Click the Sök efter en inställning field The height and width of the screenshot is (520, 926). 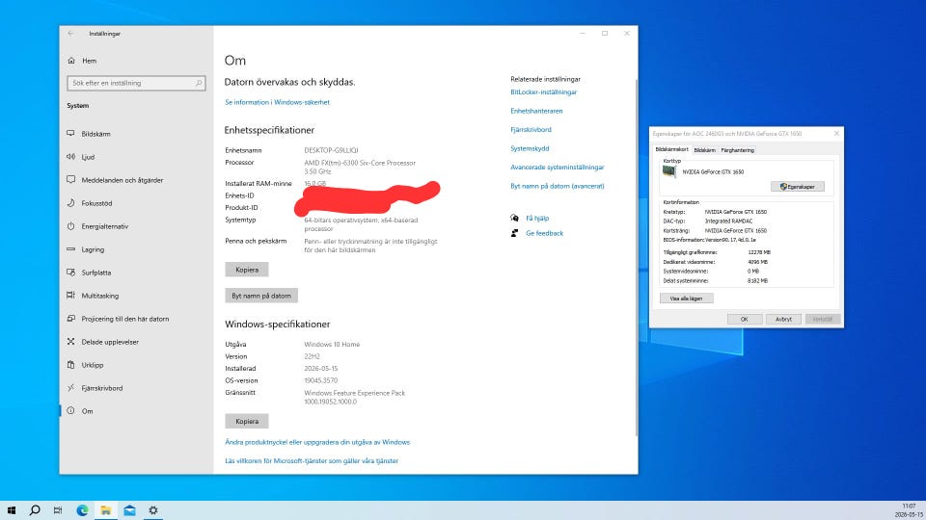pos(136,83)
